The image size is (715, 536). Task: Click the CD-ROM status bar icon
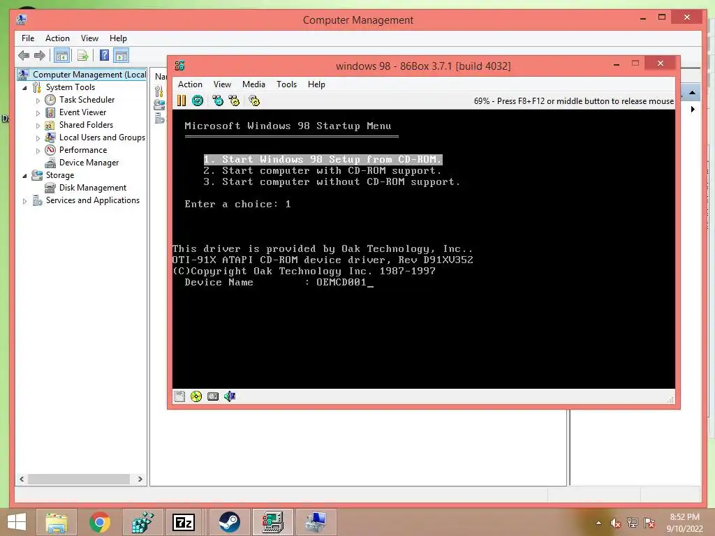pyautogui.click(x=196, y=396)
